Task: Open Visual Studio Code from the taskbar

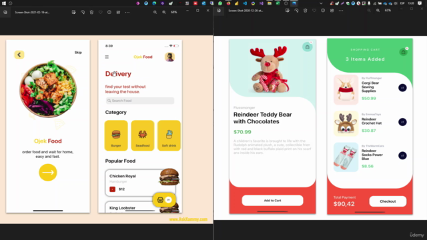Action: [x=245, y=3]
